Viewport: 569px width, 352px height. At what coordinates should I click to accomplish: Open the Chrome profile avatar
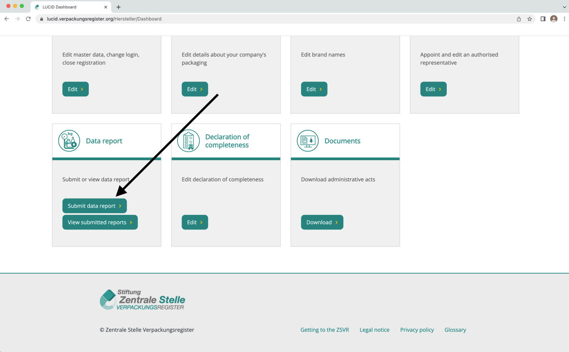554,19
